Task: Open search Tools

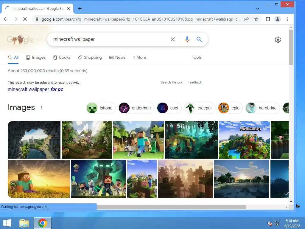Action: tap(197, 58)
